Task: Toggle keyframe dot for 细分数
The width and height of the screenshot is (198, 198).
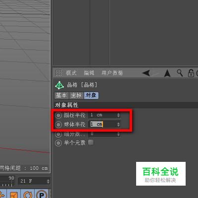Action: point(58,134)
